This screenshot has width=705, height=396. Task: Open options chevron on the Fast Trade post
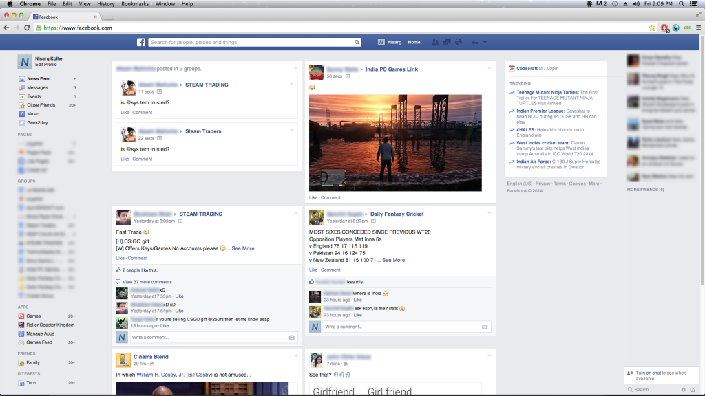tap(296, 213)
